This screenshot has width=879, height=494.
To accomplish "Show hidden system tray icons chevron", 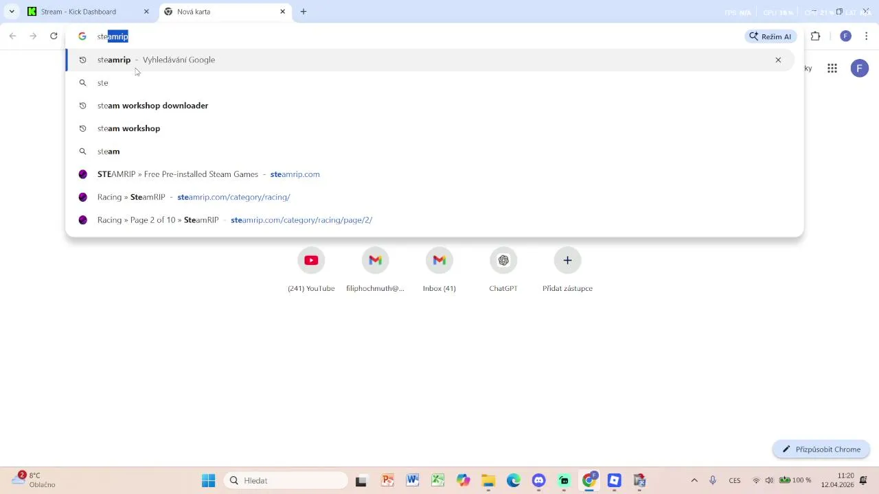I will [694, 480].
